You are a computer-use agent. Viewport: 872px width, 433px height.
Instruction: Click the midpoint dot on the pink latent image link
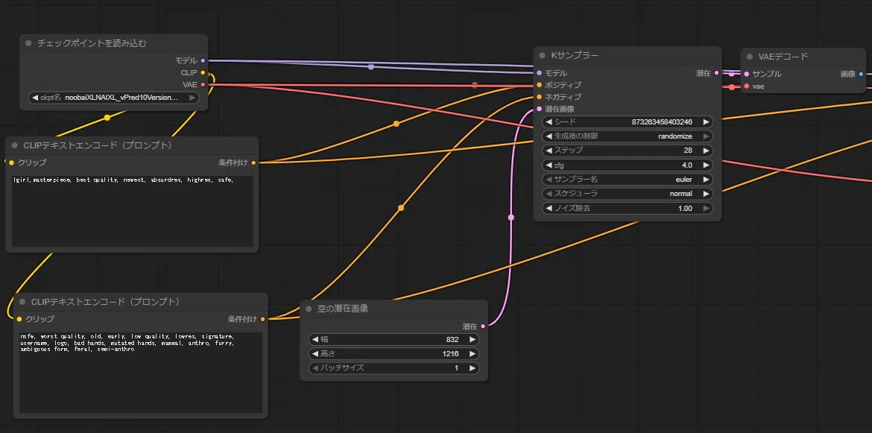511,218
